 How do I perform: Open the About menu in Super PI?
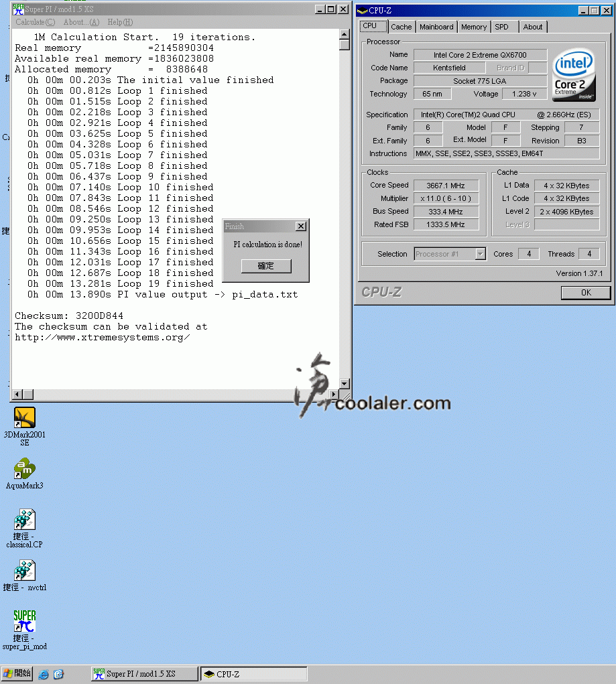point(81,22)
